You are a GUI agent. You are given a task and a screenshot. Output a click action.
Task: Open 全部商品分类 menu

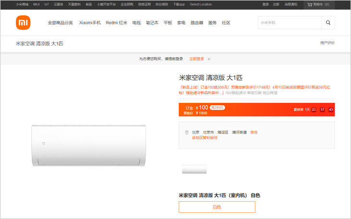point(61,23)
